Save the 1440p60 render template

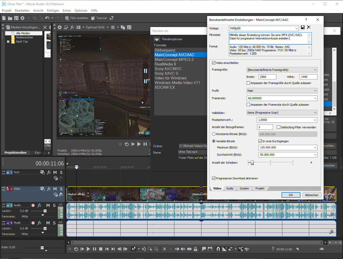[x=303, y=27]
